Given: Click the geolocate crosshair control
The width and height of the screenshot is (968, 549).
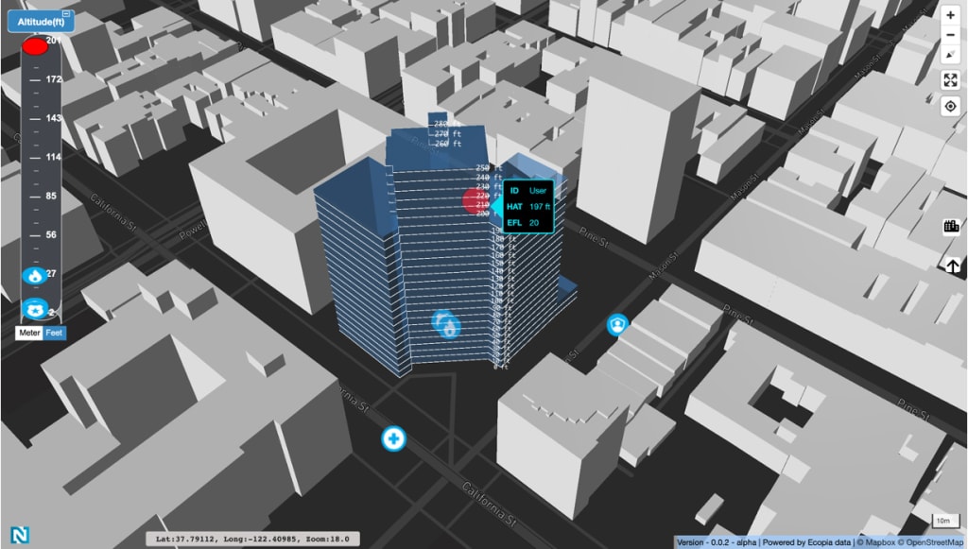Looking at the screenshot, I should click(949, 104).
